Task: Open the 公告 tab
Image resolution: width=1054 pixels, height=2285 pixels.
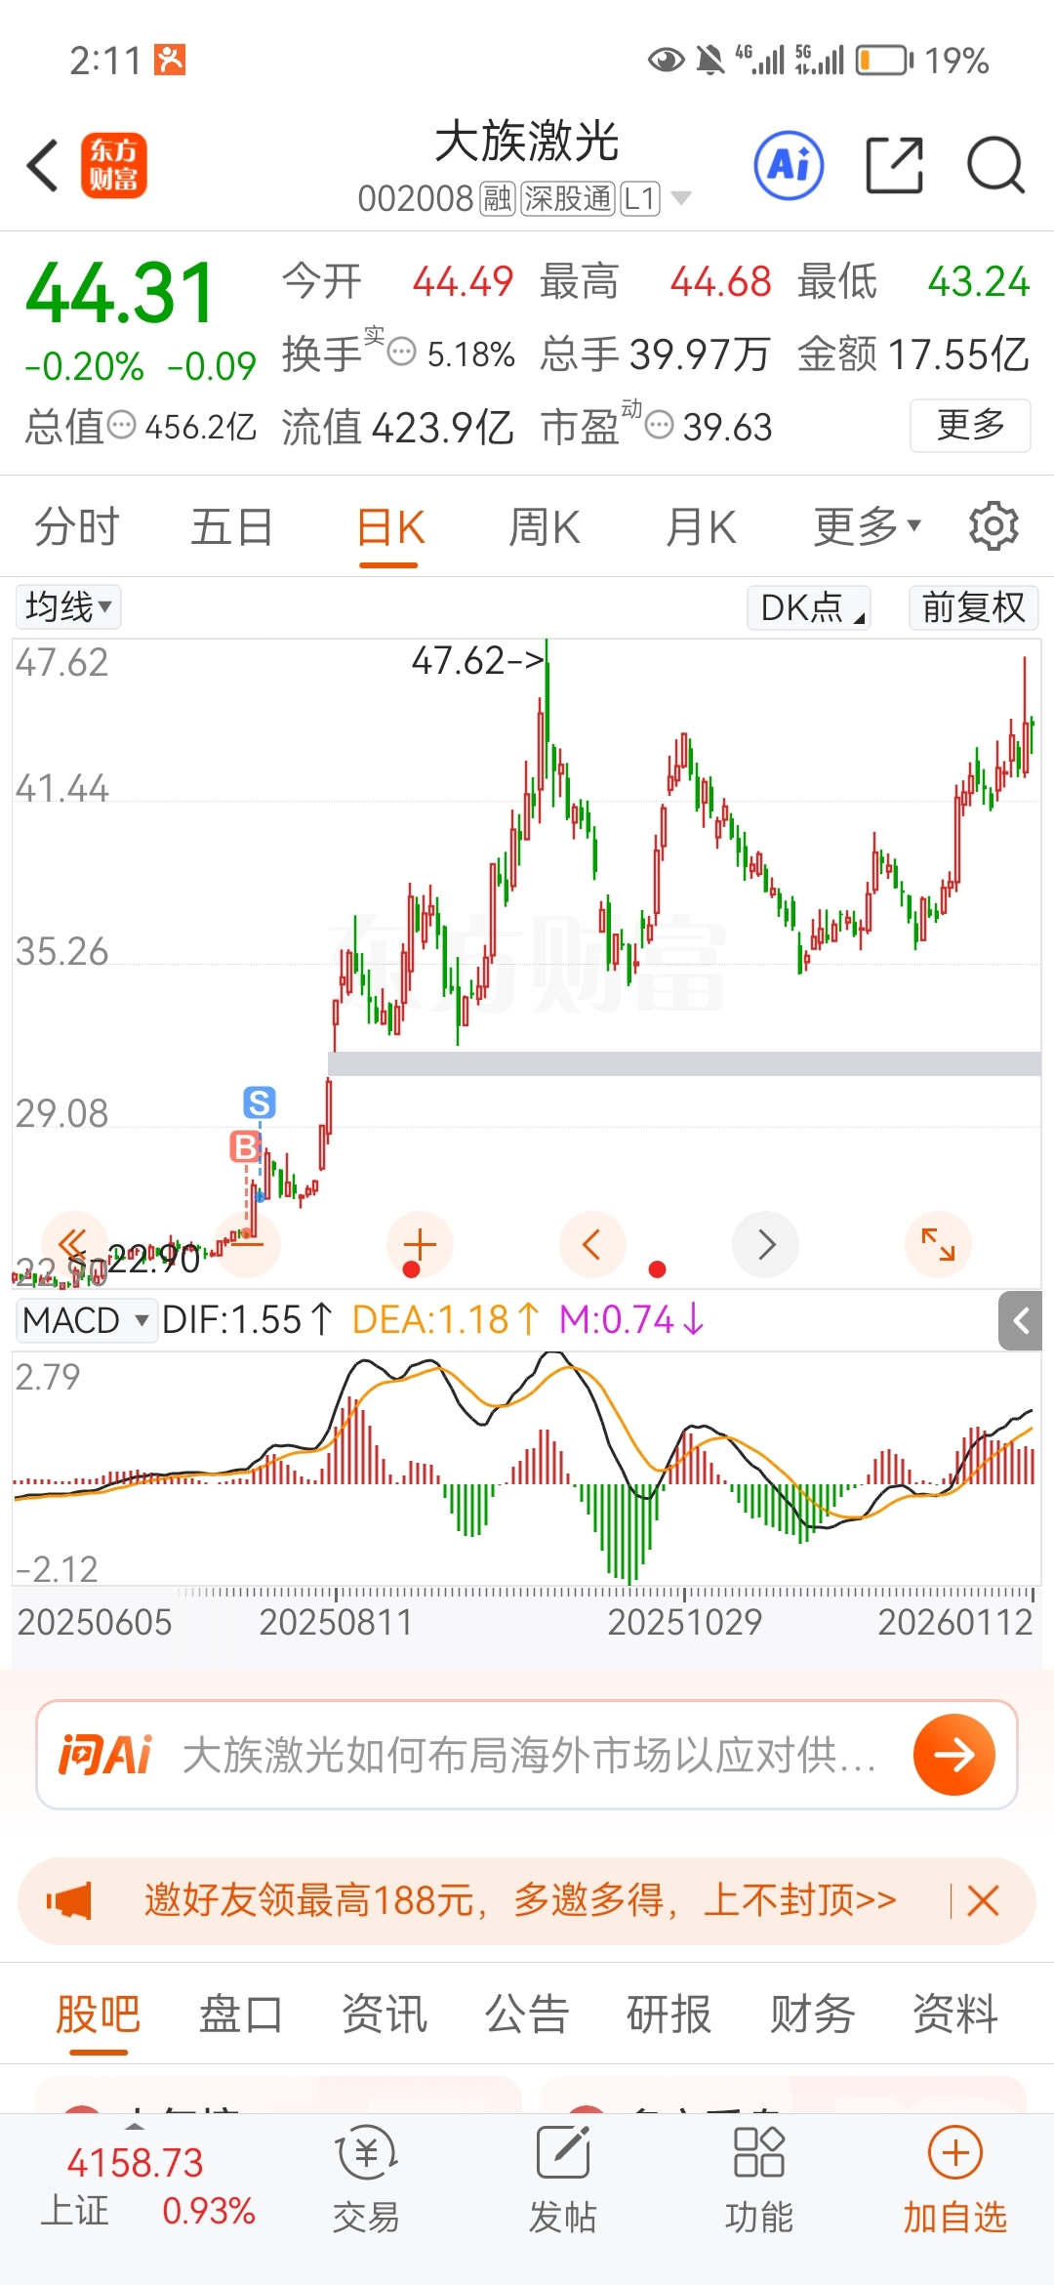Action: 527,2014
